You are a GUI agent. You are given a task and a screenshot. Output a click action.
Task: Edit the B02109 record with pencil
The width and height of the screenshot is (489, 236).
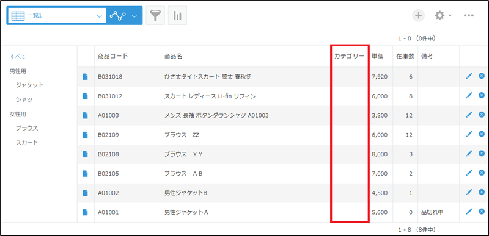coord(469,134)
